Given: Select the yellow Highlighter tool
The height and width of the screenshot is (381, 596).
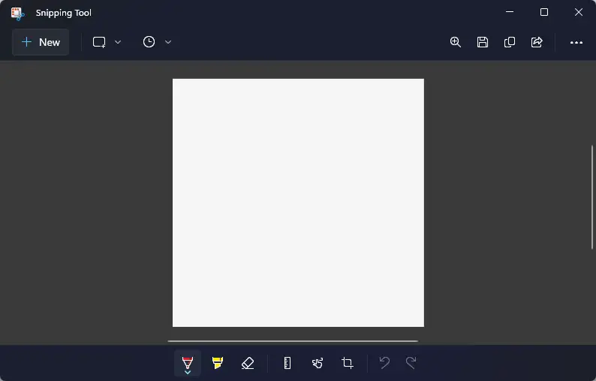Looking at the screenshot, I should (218, 363).
